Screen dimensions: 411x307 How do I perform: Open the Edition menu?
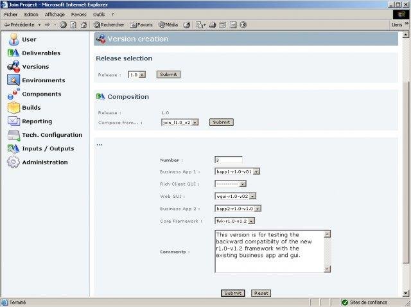(x=31, y=14)
